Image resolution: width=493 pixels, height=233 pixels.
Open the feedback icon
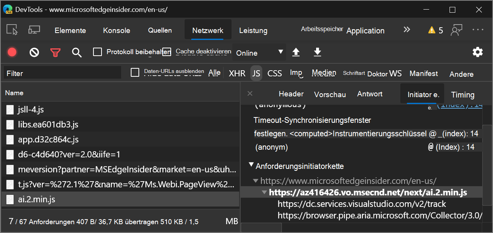[x=456, y=30]
